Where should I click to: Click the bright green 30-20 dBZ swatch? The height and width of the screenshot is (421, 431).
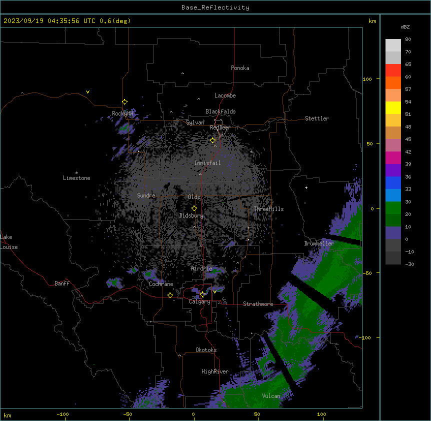coord(393,208)
